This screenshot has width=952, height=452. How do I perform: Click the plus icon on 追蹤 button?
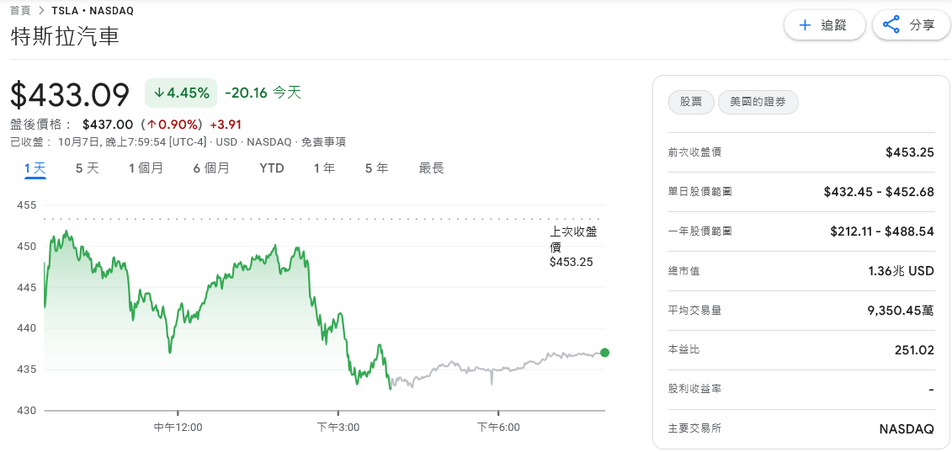(x=805, y=25)
